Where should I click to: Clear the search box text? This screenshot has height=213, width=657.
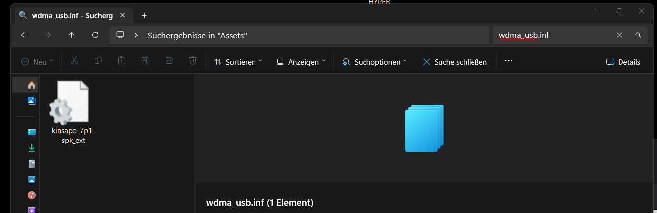pyautogui.click(x=620, y=35)
